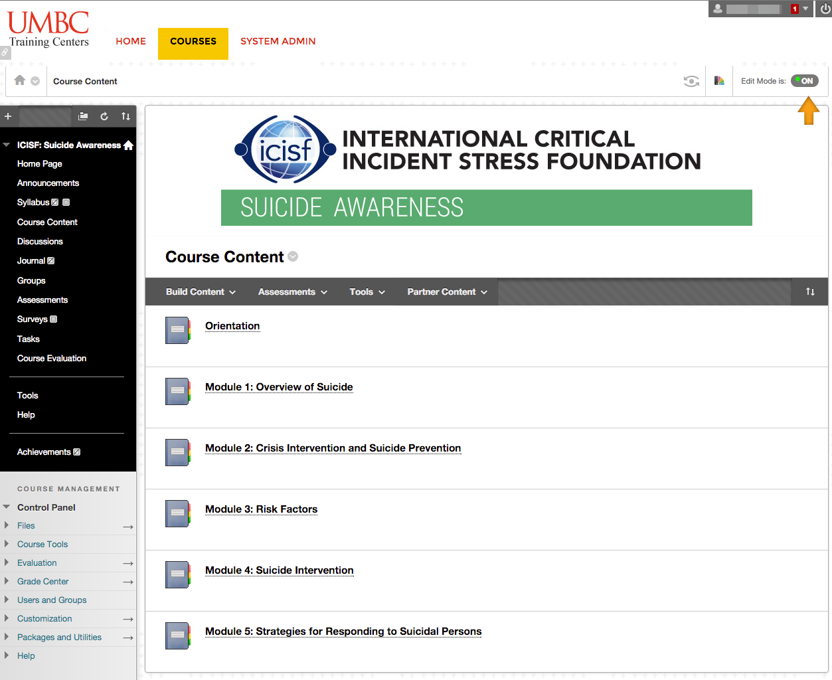
Task: Open Module 3: Risk Factors
Action: pos(261,509)
